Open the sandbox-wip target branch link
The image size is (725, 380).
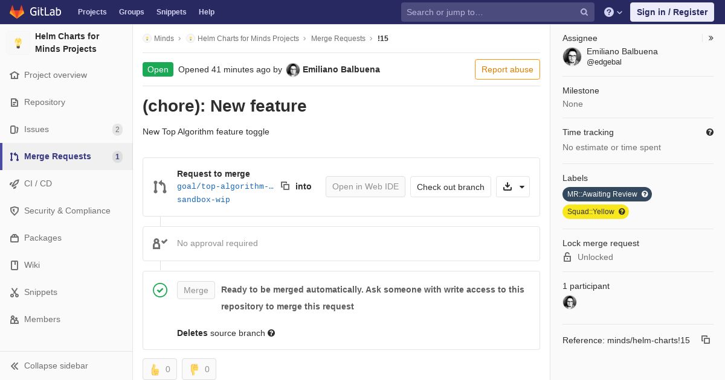tap(204, 200)
